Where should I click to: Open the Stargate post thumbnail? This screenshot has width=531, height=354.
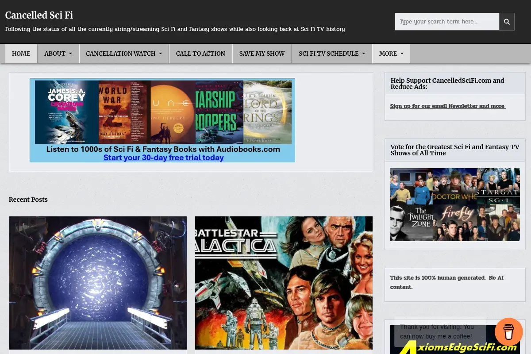tap(98, 283)
